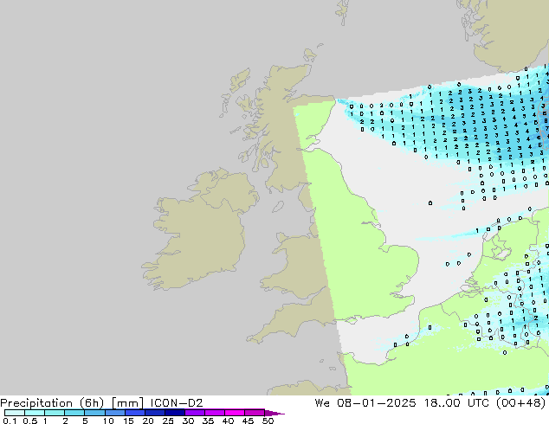Click the 40–45 mm magenta legend swatch
Screen dimensions: 549x424
235,413
